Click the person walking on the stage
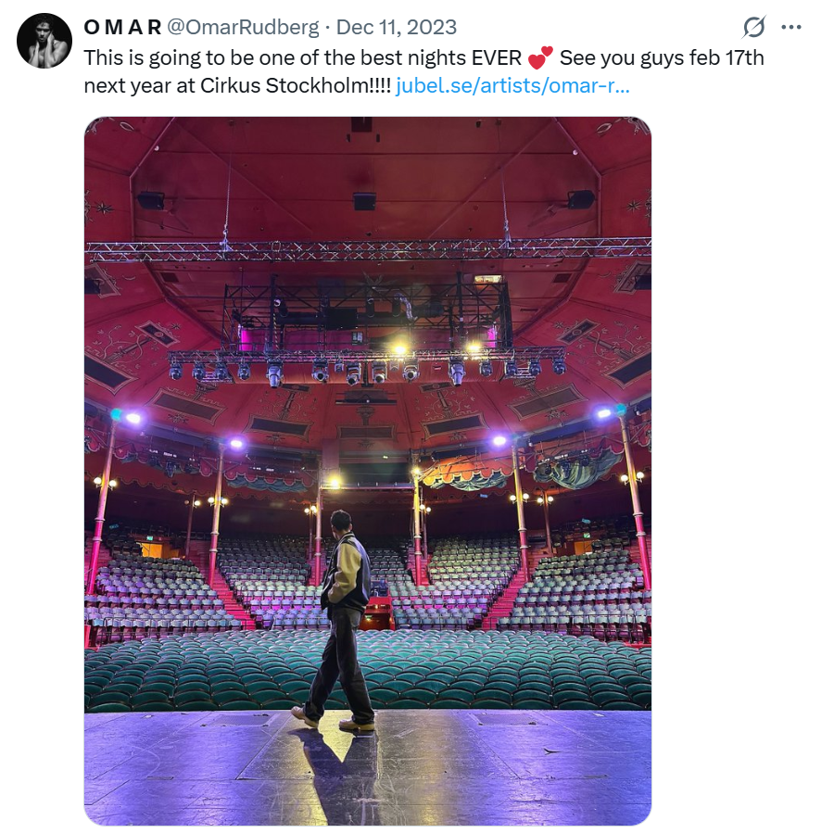The width and height of the screenshot is (821, 833). point(344,612)
